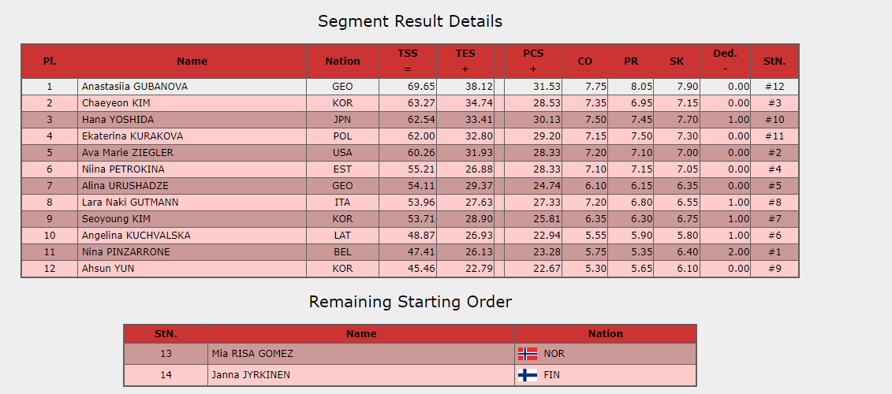This screenshot has height=394, width=892.
Task: Click the Segment Result Details heading
Action: [x=410, y=21]
